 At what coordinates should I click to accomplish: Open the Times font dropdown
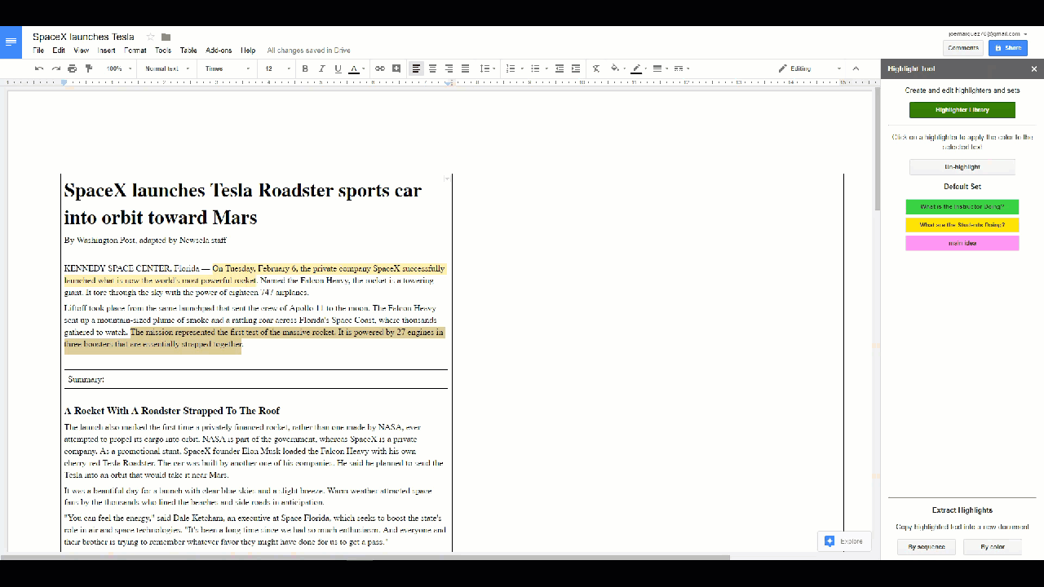(x=228, y=68)
